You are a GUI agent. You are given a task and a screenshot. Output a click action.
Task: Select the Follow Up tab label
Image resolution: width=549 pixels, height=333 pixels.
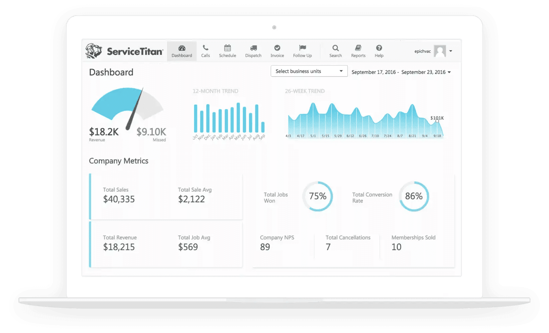303,56
